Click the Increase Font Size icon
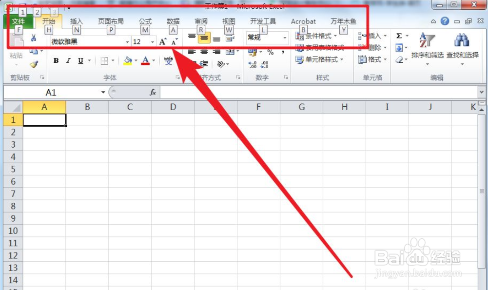 163,42
